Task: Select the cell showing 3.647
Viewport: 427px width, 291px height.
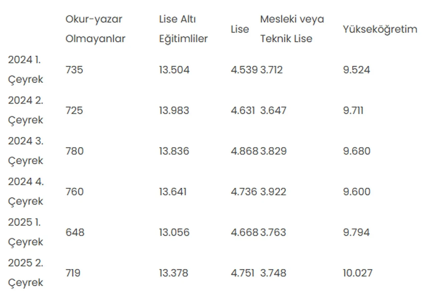Action: (x=273, y=111)
